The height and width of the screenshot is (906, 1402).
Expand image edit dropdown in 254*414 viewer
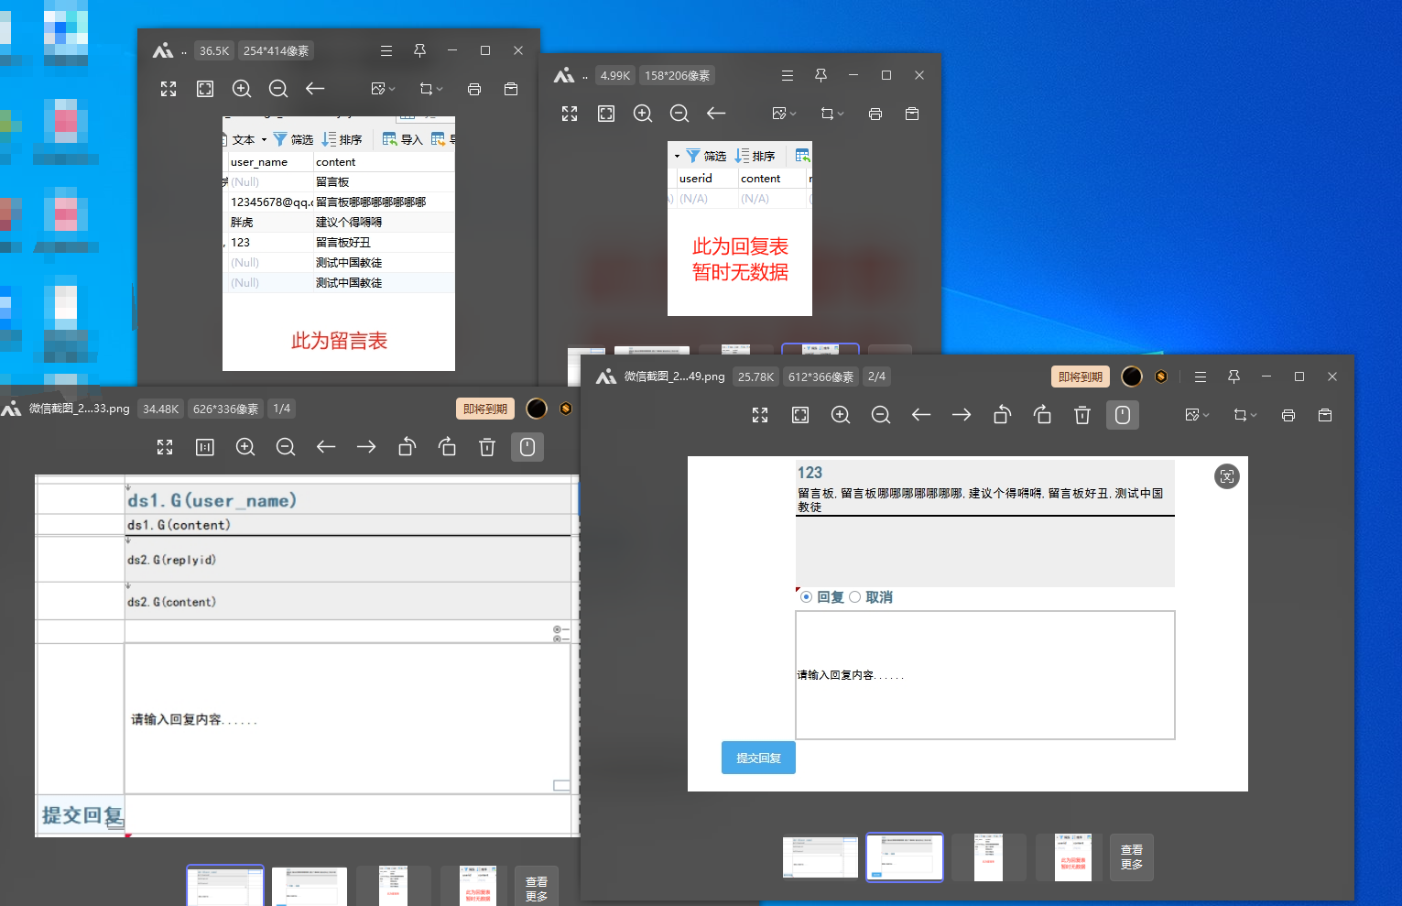383,89
